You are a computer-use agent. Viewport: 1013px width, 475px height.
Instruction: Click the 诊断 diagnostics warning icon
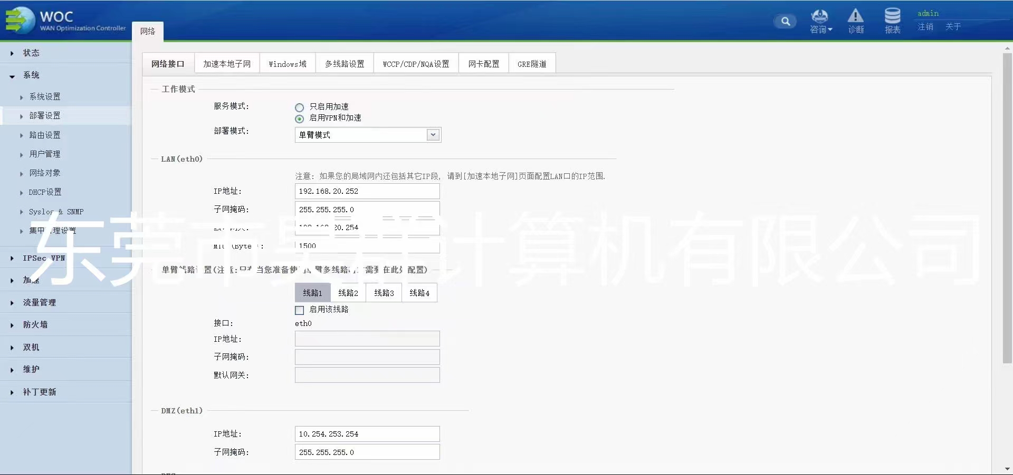tap(855, 21)
